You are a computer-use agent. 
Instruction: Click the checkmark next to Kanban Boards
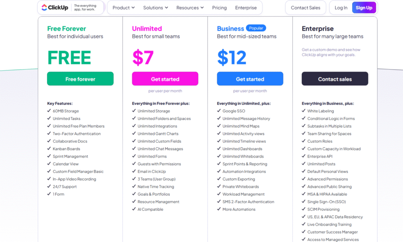49,149
